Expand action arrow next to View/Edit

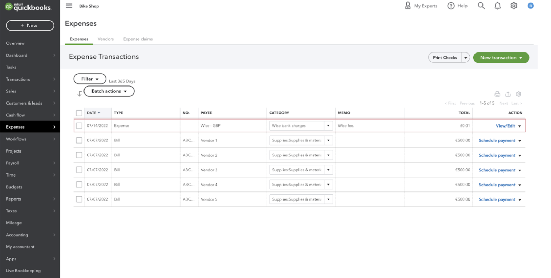(x=520, y=126)
